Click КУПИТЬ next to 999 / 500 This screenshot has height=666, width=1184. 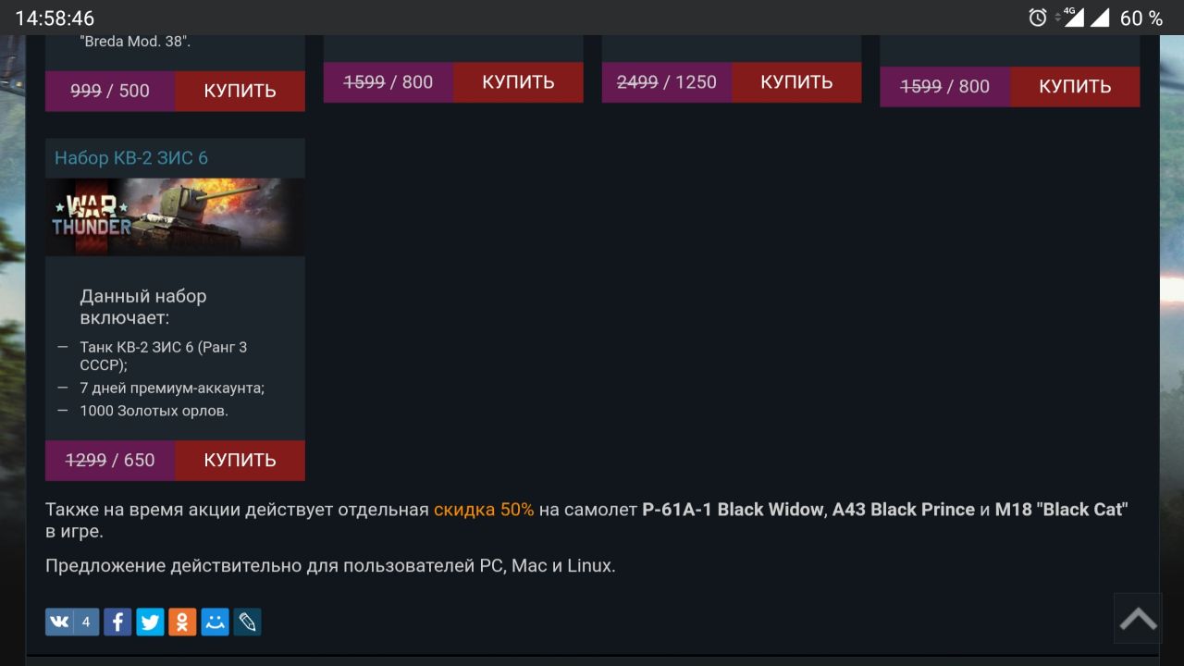[240, 91]
